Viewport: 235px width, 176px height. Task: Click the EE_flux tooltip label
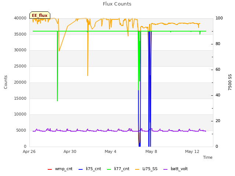click(40, 15)
